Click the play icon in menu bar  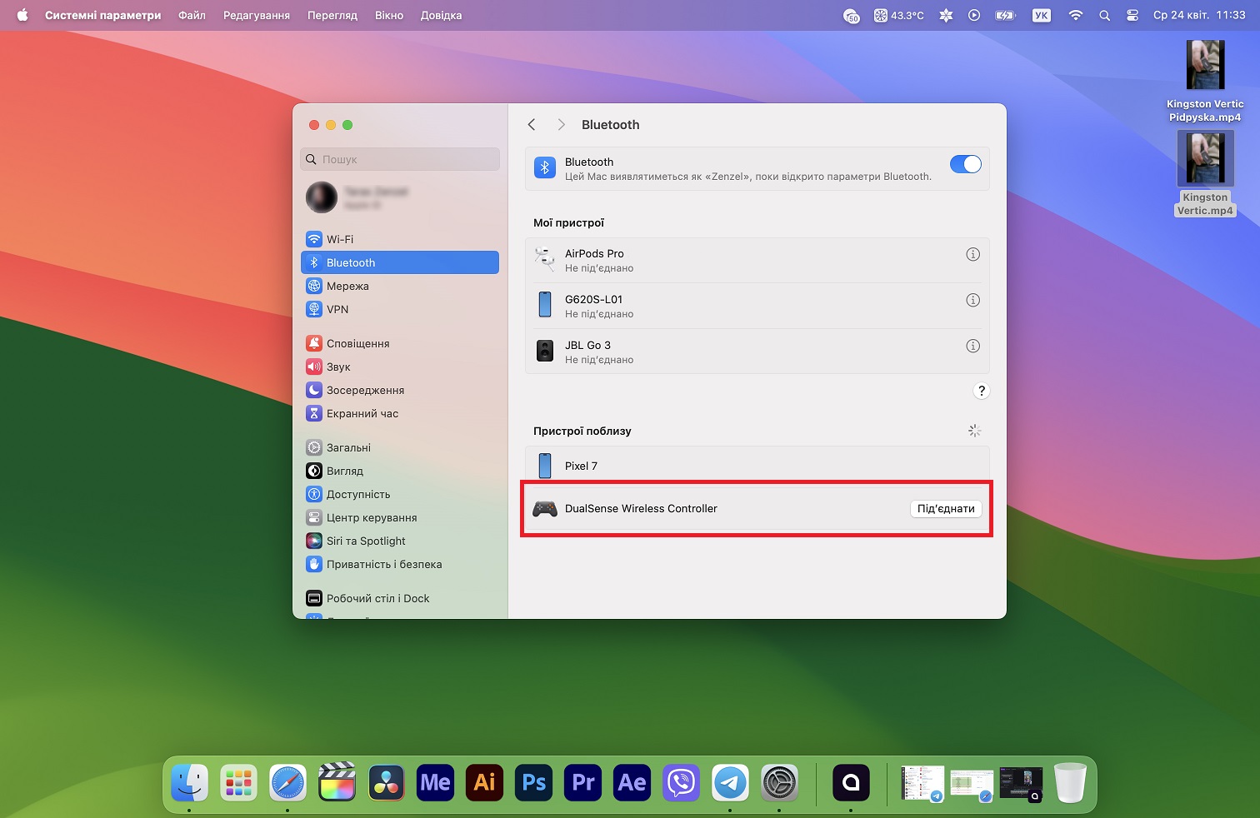[974, 15]
